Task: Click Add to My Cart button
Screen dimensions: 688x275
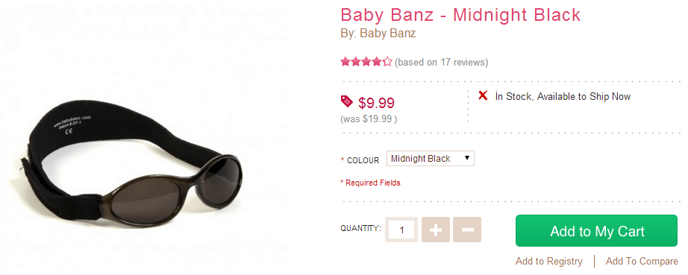Action: 596,231
